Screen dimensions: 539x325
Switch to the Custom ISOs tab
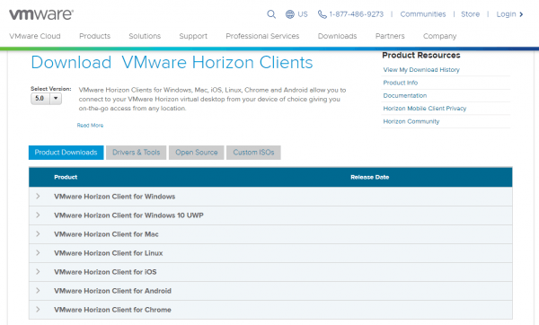coord(253,153)
